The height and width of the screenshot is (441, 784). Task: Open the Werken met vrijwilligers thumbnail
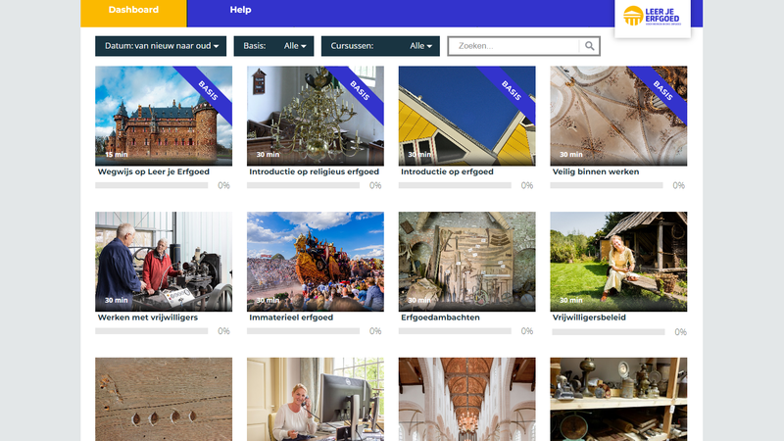click(x=164, y=261)
